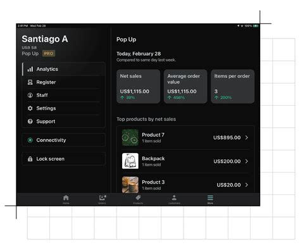
Task: Click the Staff person icon
Action: (30, 95)
